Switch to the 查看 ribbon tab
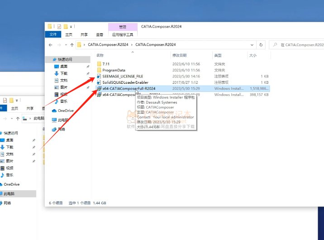The height and width of the screenshot is (240, 324). 99,34
